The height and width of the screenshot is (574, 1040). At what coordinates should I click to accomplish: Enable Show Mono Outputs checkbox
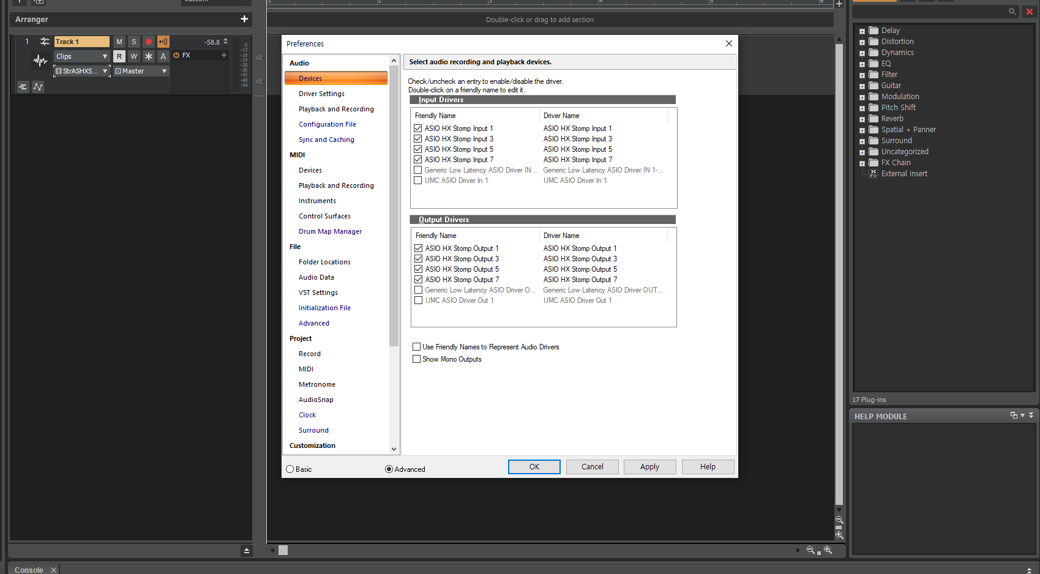coord(417,359)
